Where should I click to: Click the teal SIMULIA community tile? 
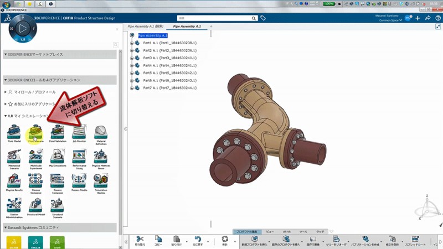35,242
